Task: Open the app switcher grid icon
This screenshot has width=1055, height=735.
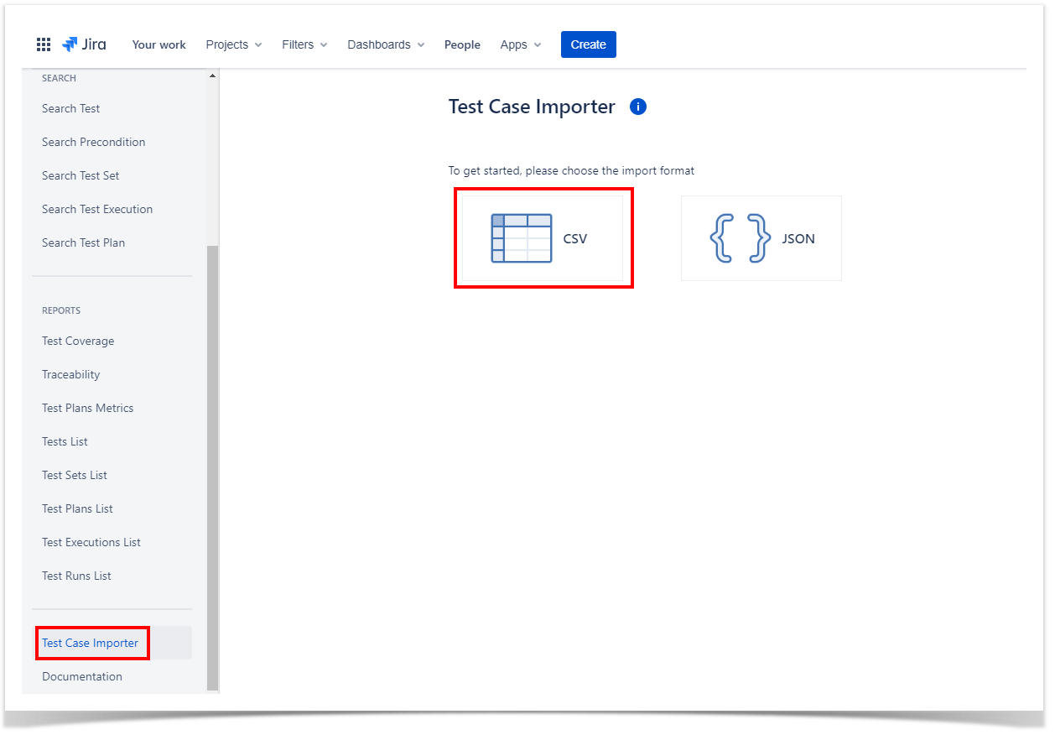Action: (44, 44)
